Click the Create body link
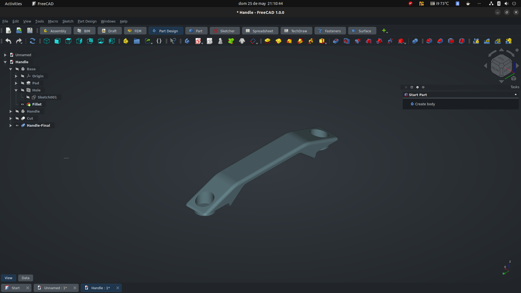 tap(425, 104)
